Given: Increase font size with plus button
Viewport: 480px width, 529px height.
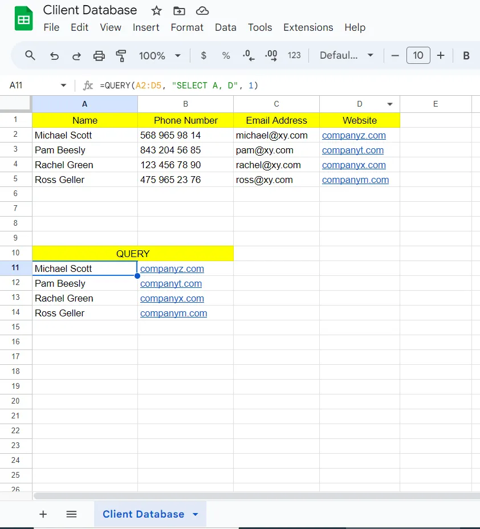Looking at the screenshot, I should point(441,55).
